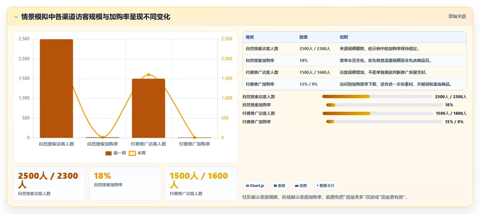Image resolution: width=480 pixels, height=214 pixels.
Task: Click 付费推广访客人数 in the table's first column
Action: (x=262, y=72)
